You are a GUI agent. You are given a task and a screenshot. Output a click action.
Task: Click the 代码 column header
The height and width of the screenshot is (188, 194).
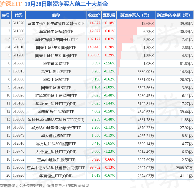(x=19, y=15)
